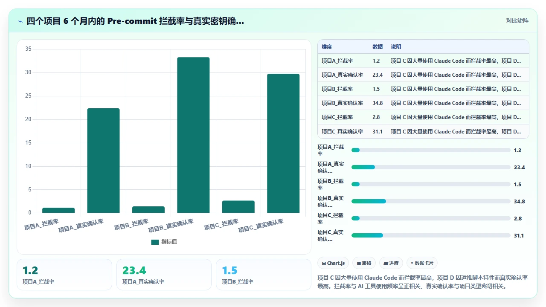The width and height of the screenshot is (546, 307).
Task: Click the progress value 34.8
Action: 520,201
